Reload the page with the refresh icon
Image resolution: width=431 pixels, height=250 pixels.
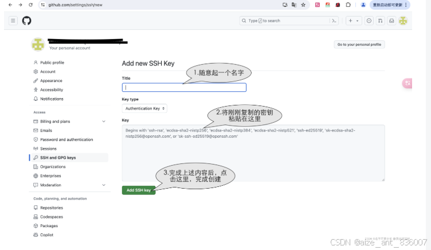[30, 5]
